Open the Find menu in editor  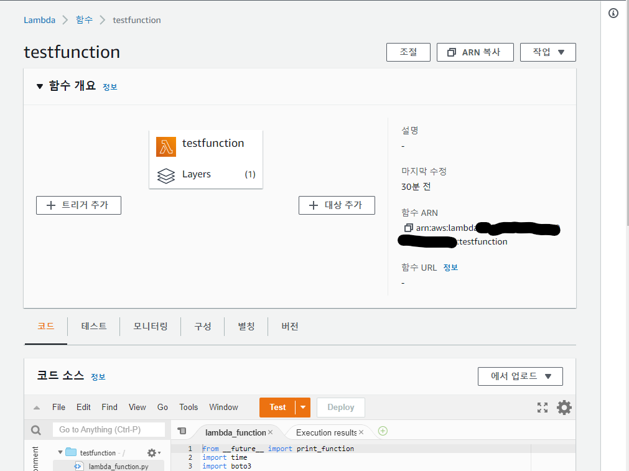109,407
